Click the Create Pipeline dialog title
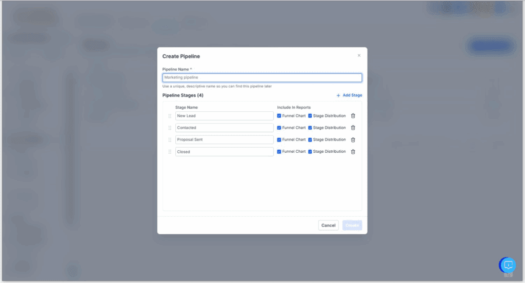The image size is (525, 283). tap(181, 56)
